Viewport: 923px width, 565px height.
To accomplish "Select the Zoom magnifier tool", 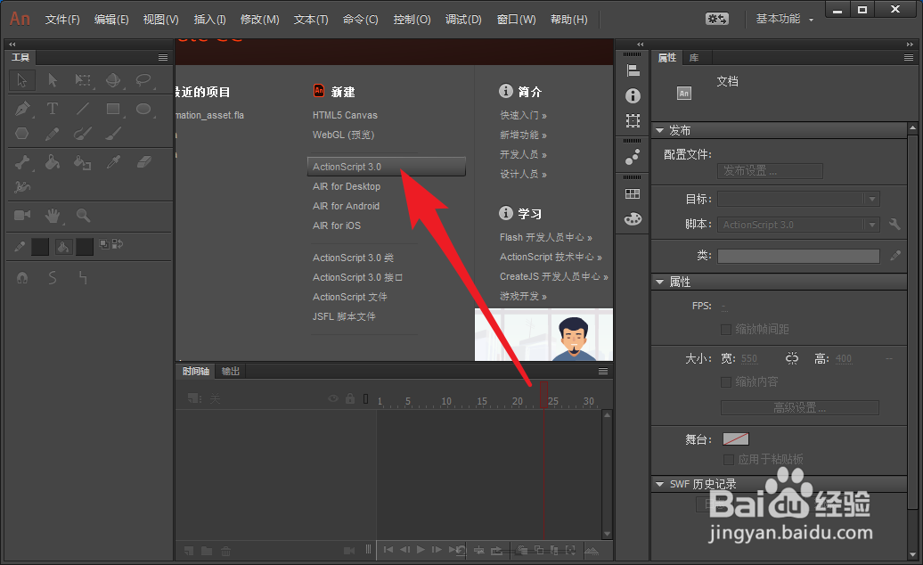I will coord(83,216).
